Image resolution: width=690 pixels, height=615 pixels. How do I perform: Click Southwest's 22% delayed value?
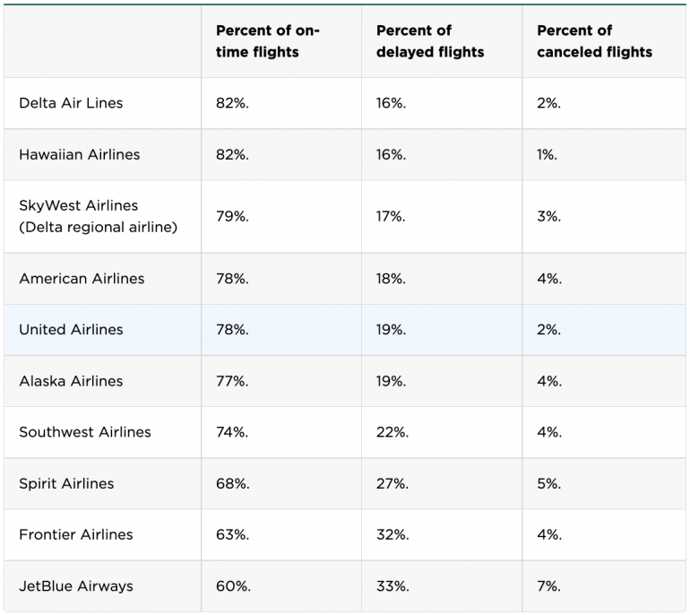(392, 432)
